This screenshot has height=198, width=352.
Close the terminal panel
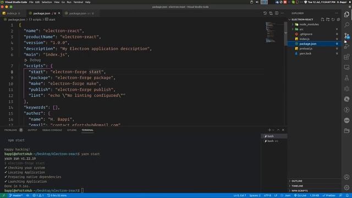283,130
